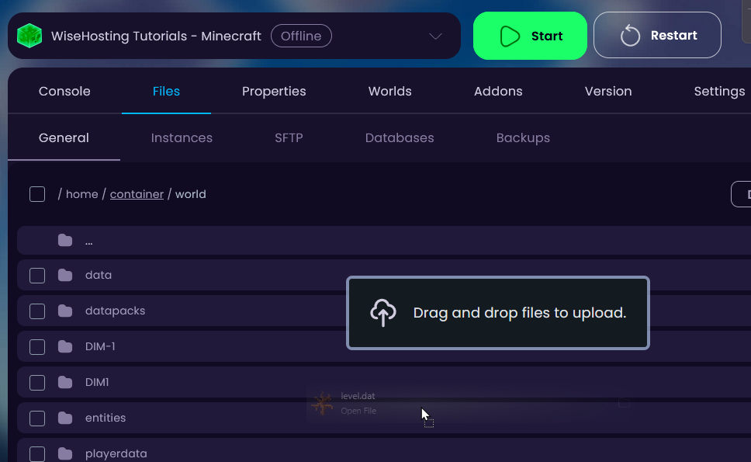Viewport: 751px width, 462px height.
Task: Open the data folder by name
Action: pos(99,275)
